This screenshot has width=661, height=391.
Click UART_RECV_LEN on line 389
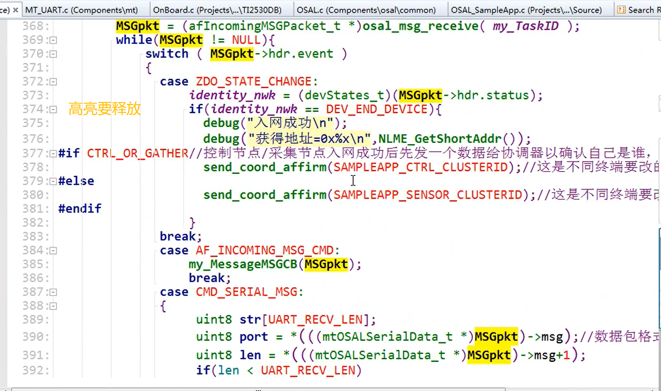coord(315,320)
